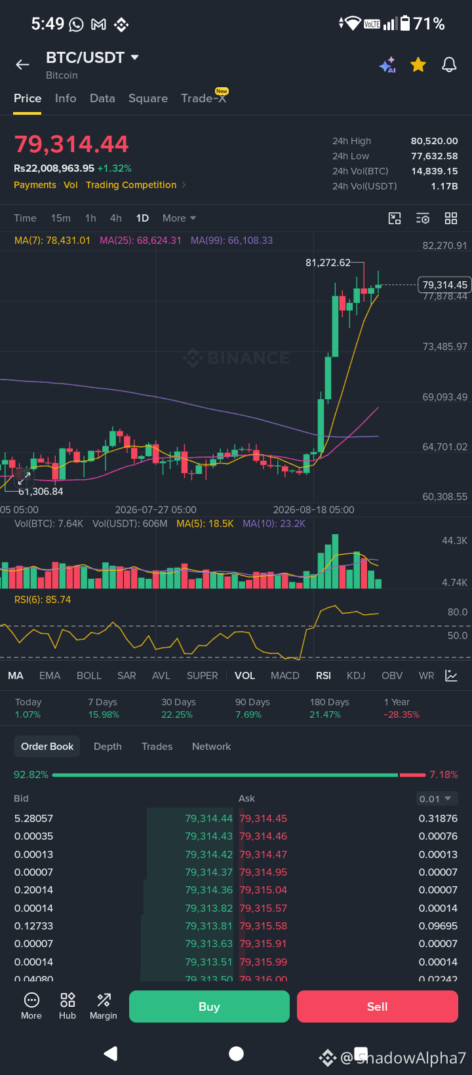The image size is (472, 1075).
Task: Select ask price 79,315.04
Action: point(264,890)
